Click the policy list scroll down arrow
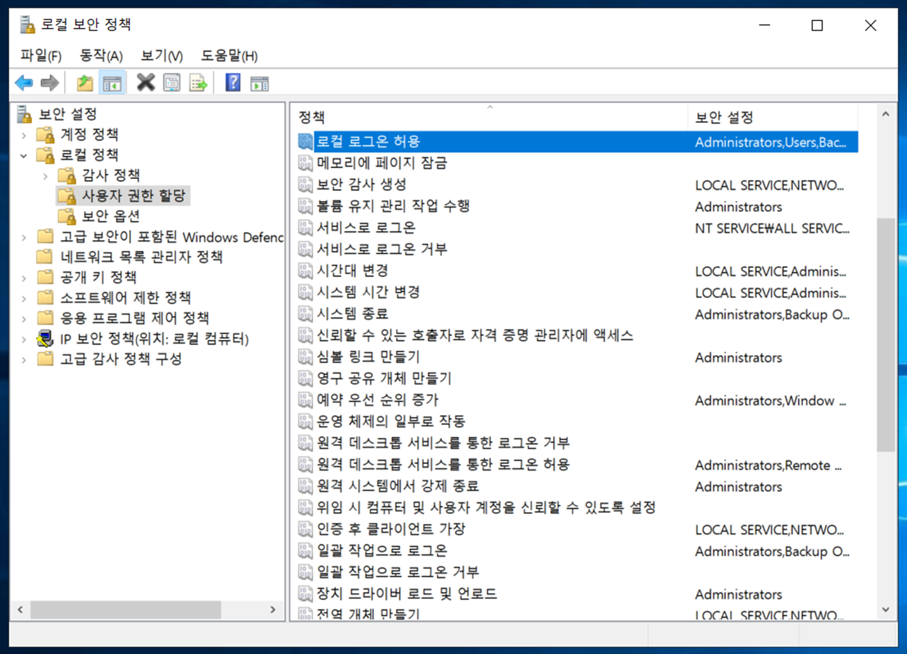The height and width of the screenshot is (654, 907). tap(885, 610)
